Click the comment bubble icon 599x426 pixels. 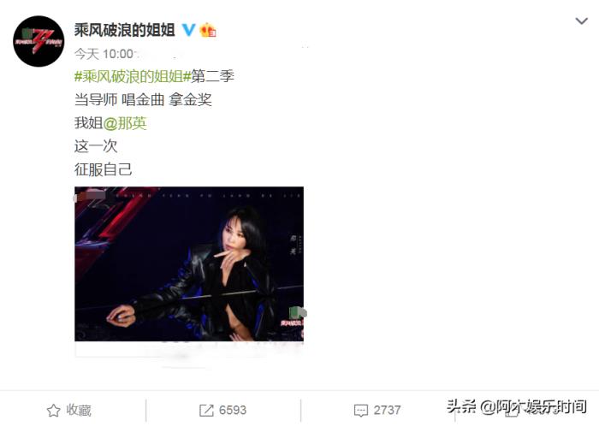(361, 411)
